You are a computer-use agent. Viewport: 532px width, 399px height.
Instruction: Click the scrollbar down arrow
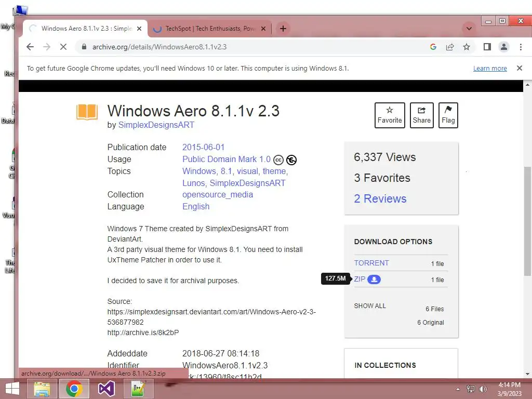click(x=527, y=374)
